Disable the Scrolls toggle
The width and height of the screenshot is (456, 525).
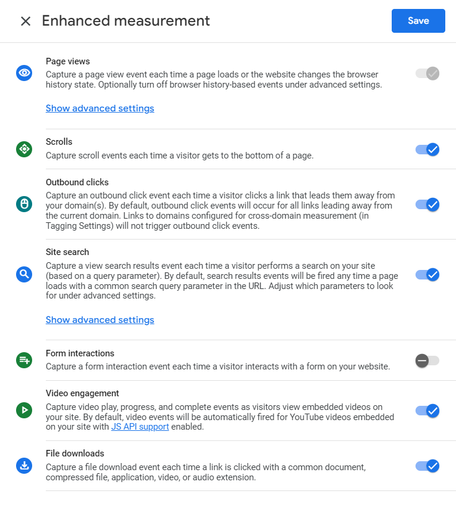tap(427, 150)
